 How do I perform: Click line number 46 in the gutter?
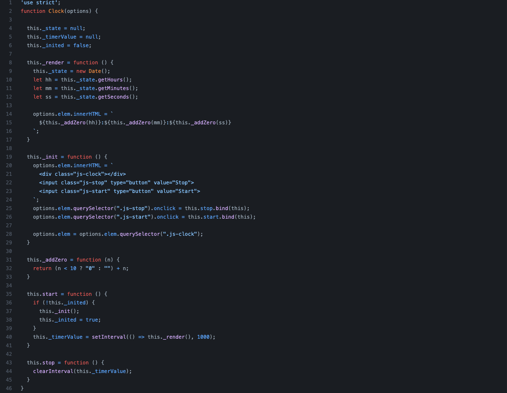pyautogui.click(x=9, y=388)
